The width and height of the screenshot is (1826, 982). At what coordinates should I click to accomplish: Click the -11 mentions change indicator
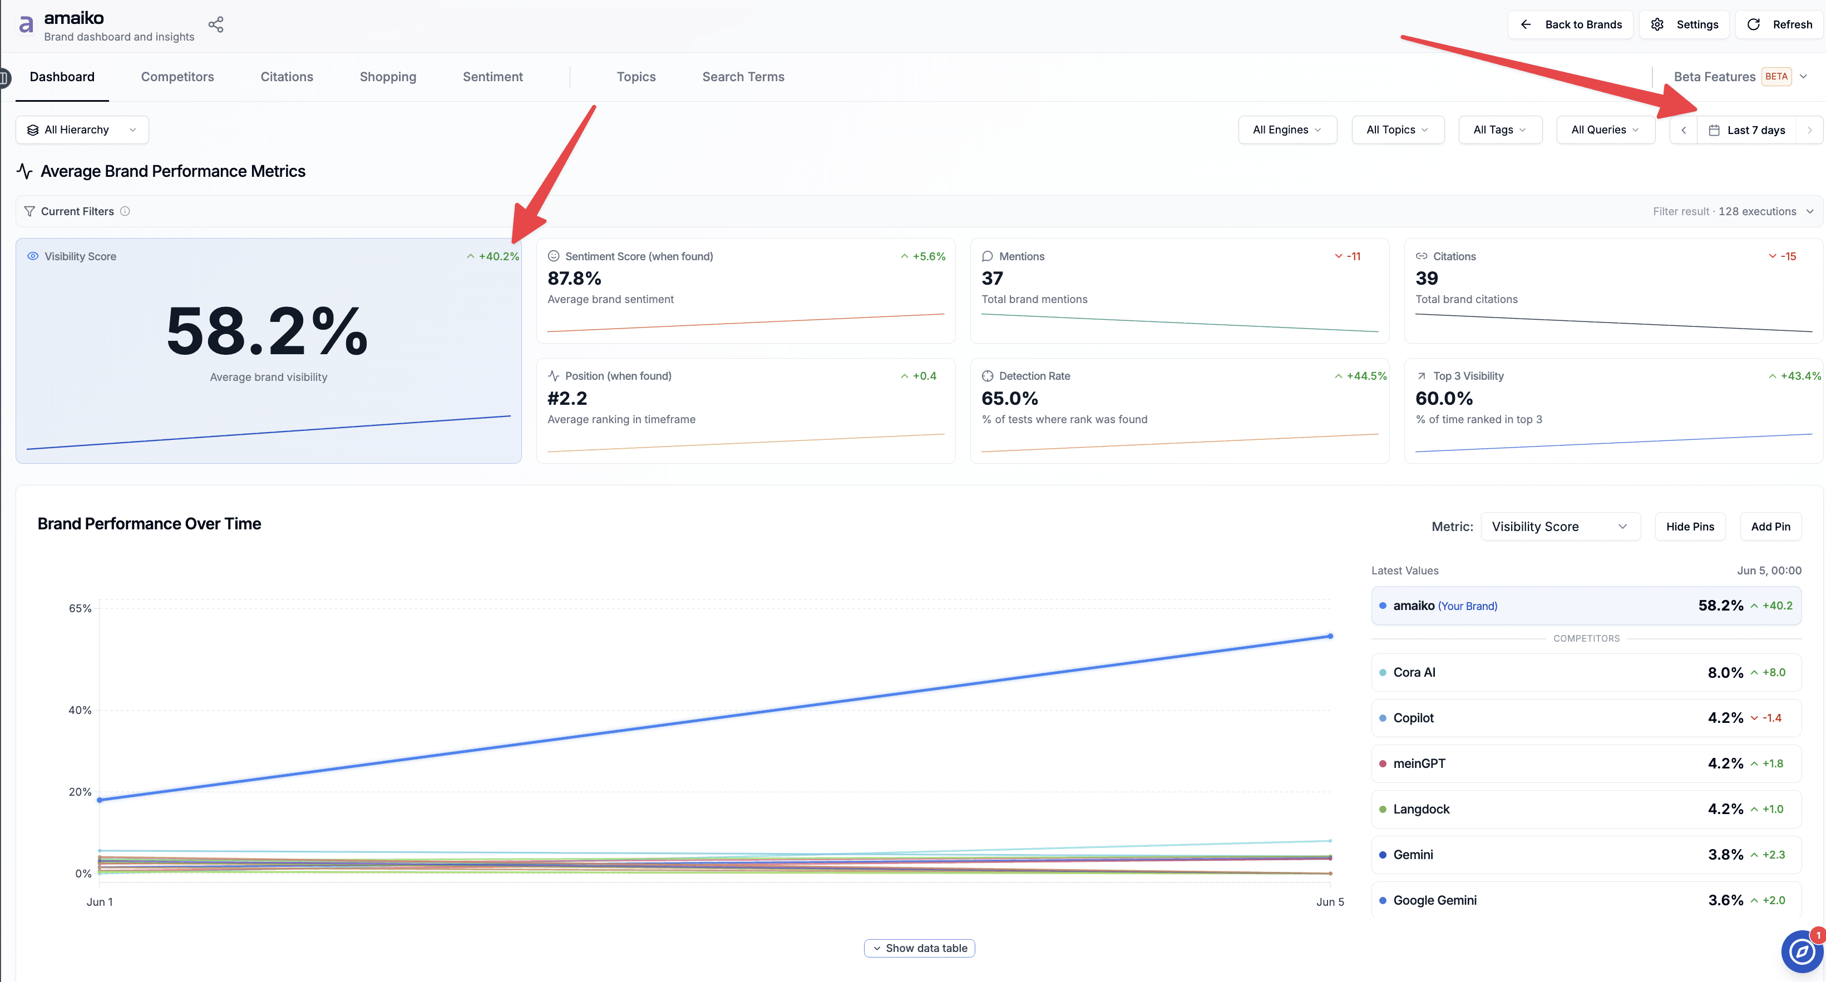1348,256
